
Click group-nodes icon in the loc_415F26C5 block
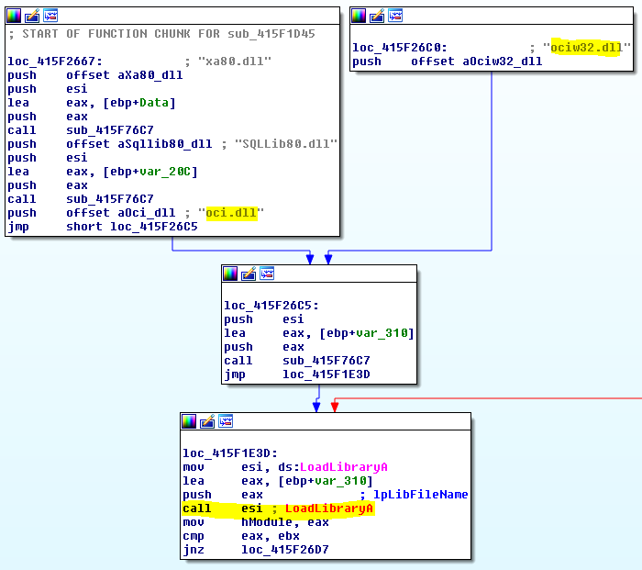click(267, 274)
